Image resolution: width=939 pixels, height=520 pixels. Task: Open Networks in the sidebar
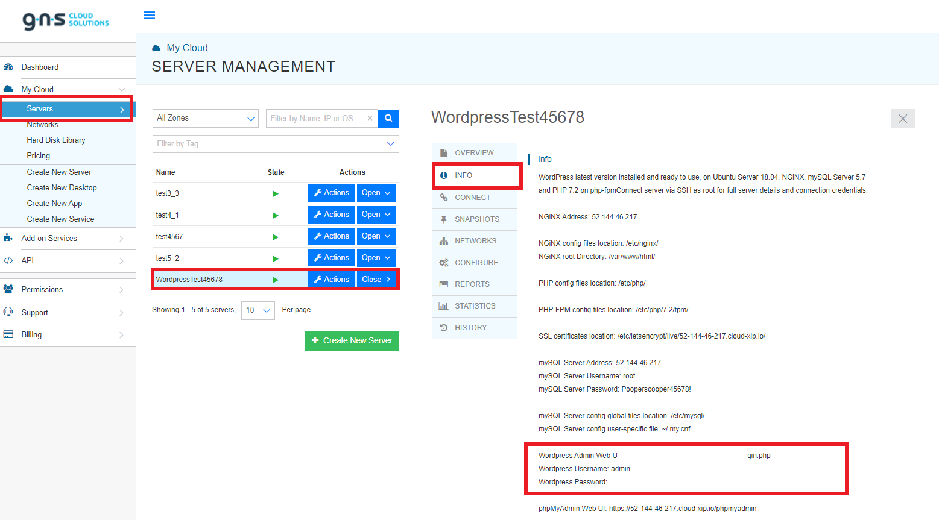[x=42, y=125]
